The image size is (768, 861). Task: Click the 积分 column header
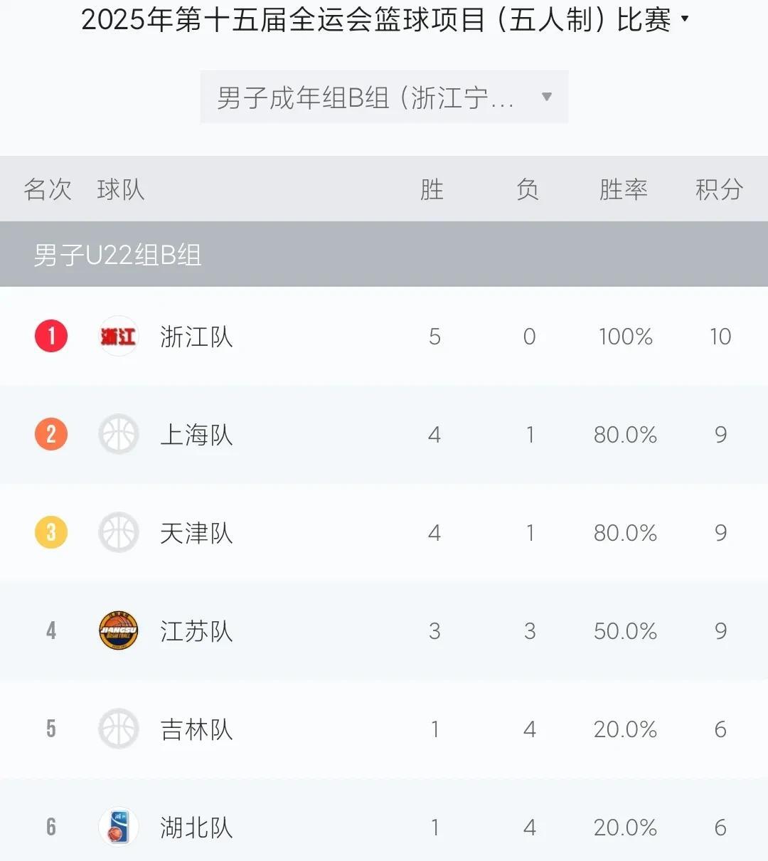(x=719, y=189)
